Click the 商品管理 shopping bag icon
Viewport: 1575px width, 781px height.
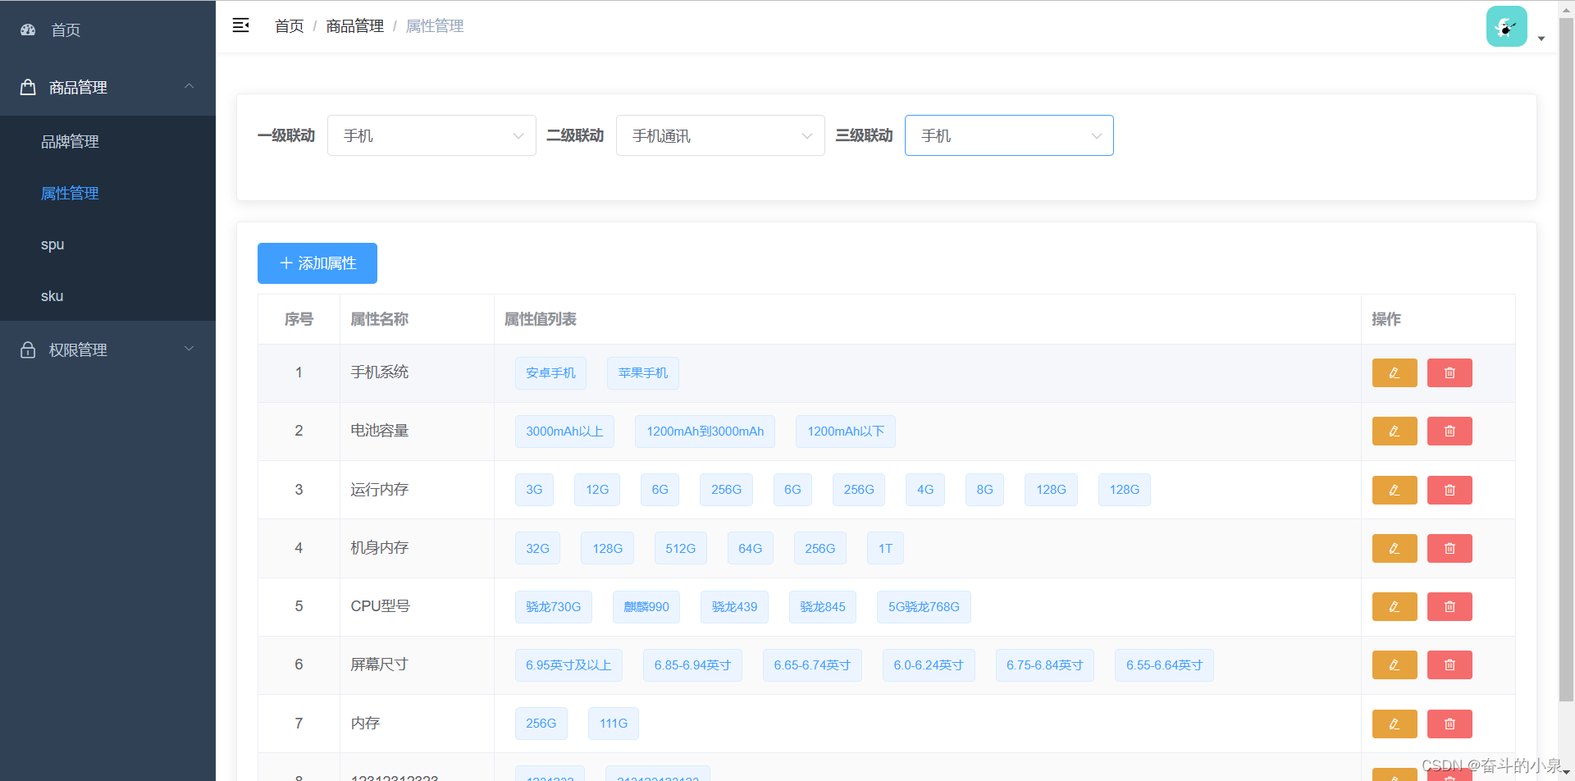[28, 87]
